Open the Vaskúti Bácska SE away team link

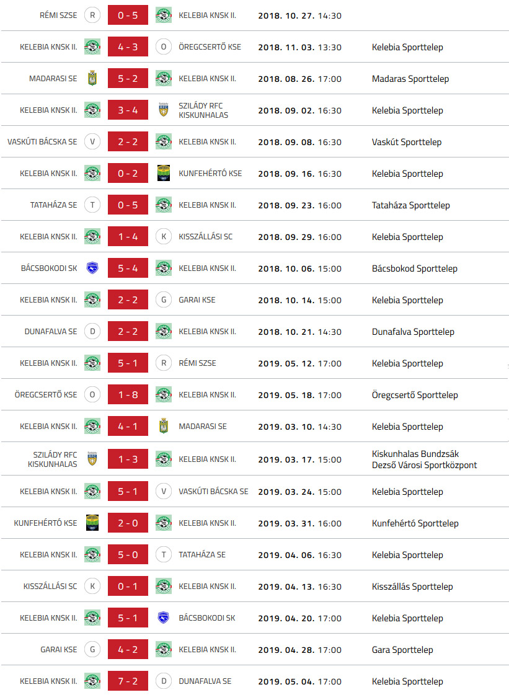click(213, 491)
